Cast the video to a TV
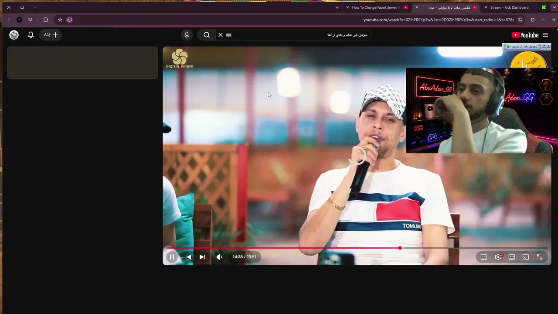The height and width of the screenshot is (314, 558). pos(526,257)
